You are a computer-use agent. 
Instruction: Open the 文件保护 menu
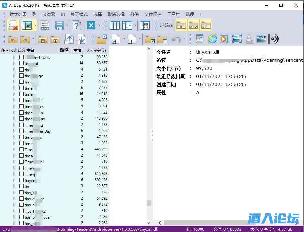(153, 14)
